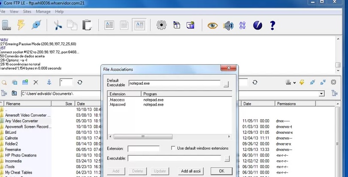Browse for Default Executable with ... button
Screen dimensions: 348x177
click(226, 84)
